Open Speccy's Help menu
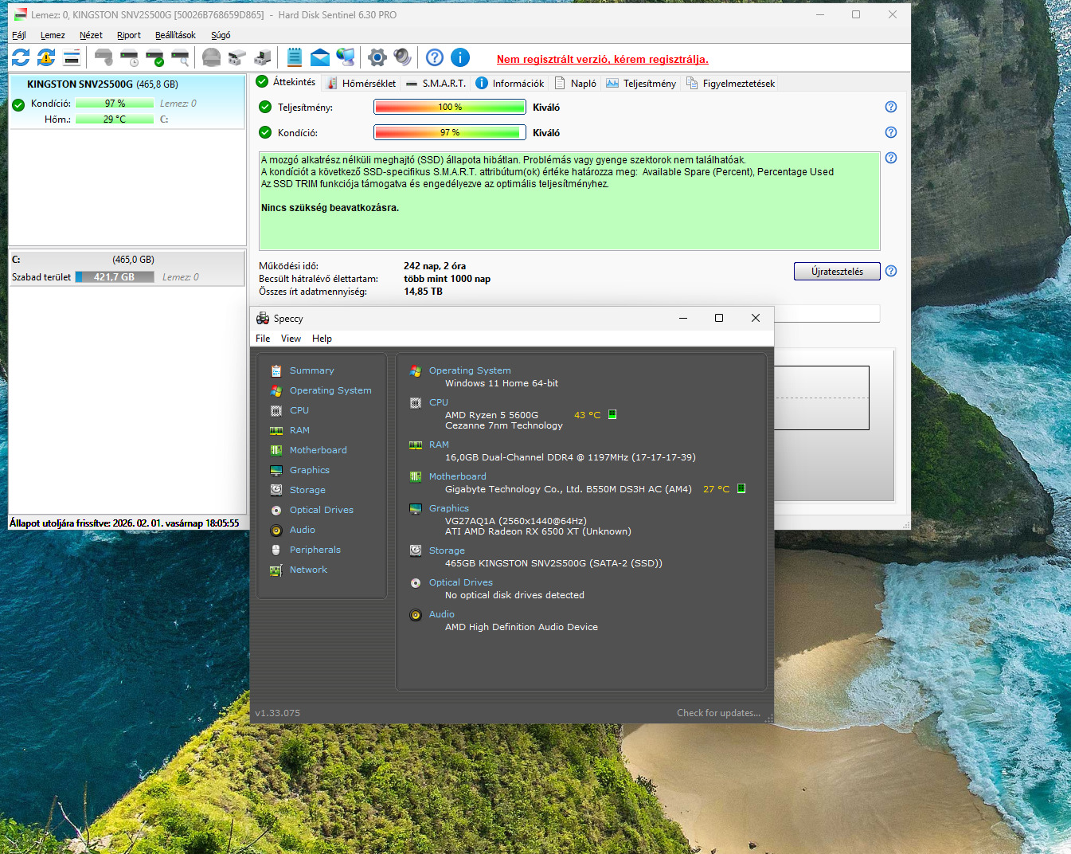Viewport: 1071px width, 854px height. coord(322,339)
